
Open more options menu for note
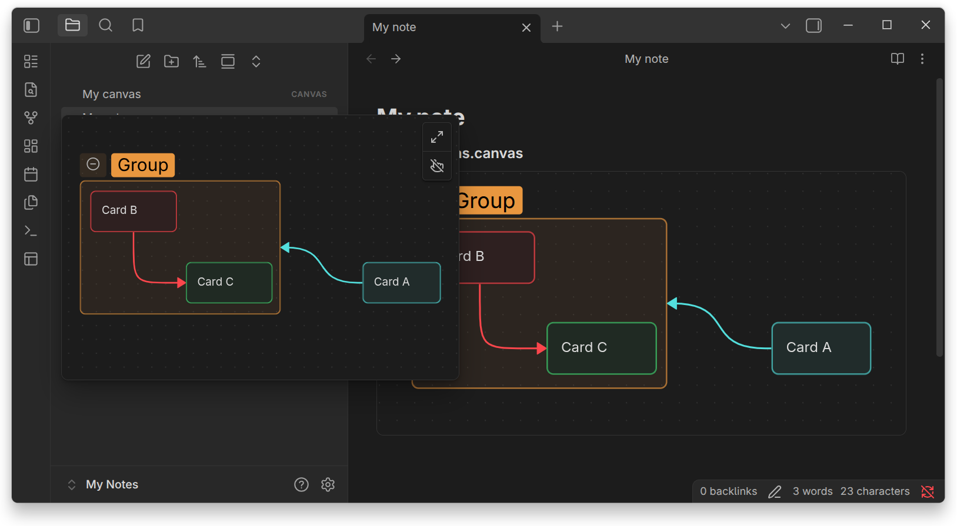922,59
